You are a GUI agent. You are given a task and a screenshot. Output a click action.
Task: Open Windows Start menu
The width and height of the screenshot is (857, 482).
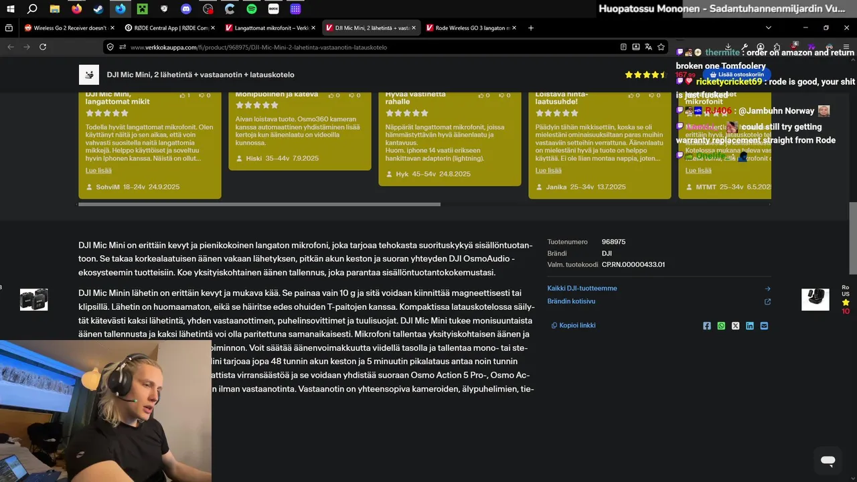pos(10,9)
